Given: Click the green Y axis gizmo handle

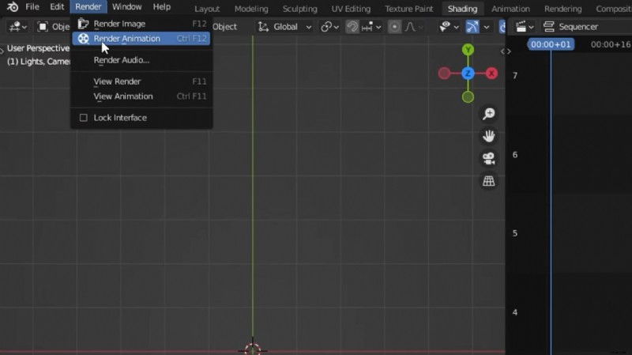Looking at the screenshot, I should click(468, 50).
